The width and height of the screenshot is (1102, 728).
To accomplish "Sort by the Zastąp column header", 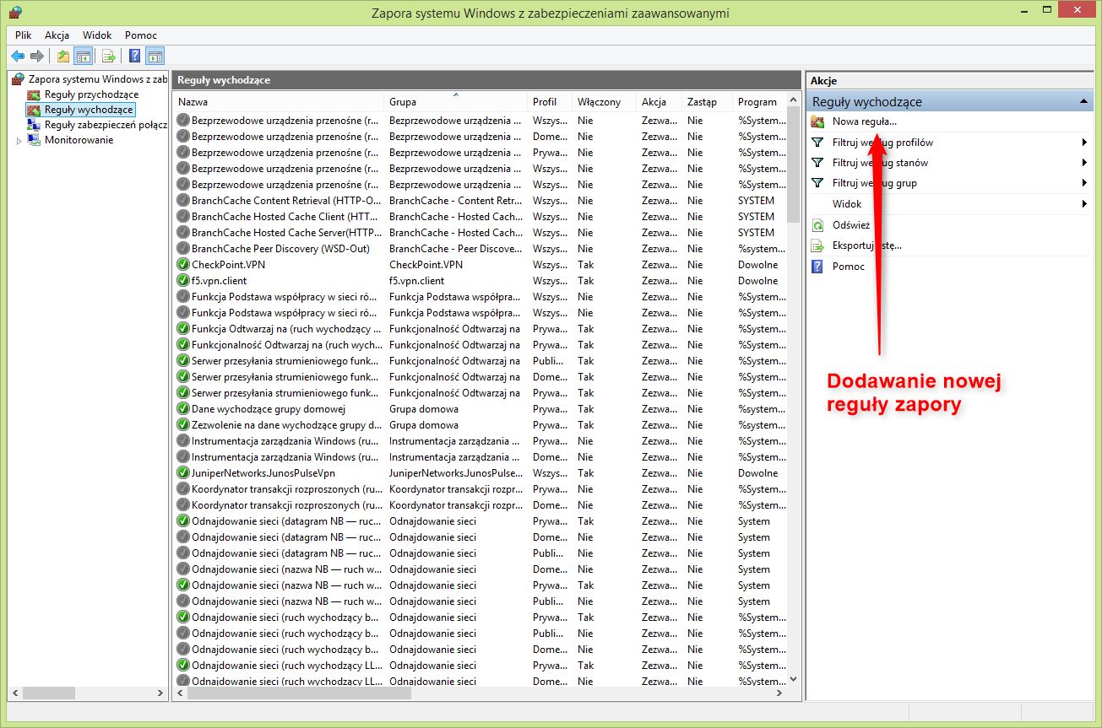I will 708,102.
